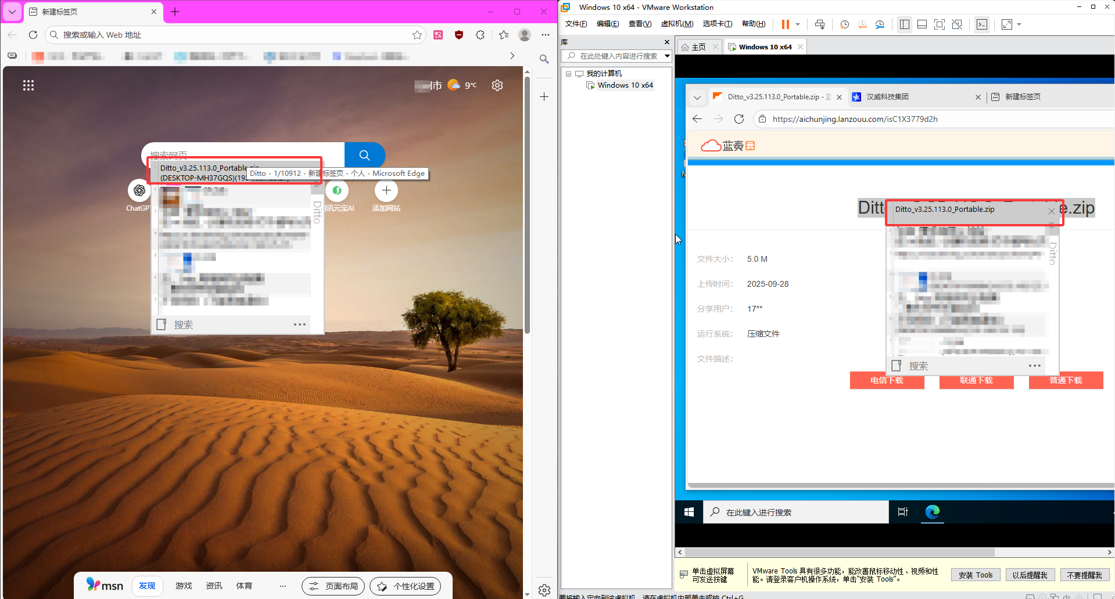Open Task View in the guest taskbar
This screenshot has height=599, width=1115.
(902, 512)
